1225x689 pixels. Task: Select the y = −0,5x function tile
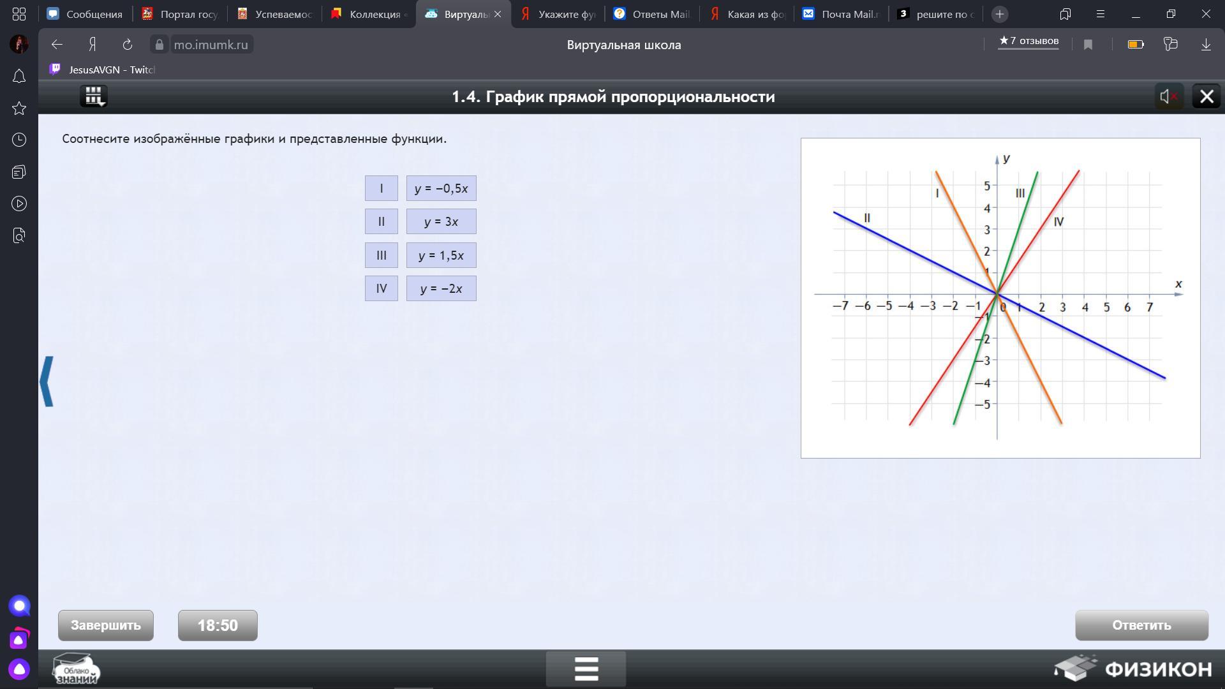coord(441,188)
